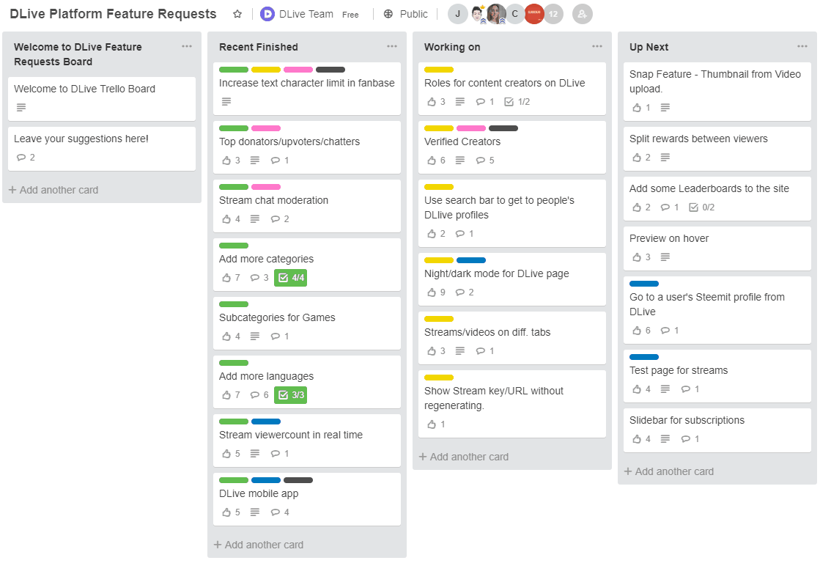Open Recent Finished list actions menu
The image size is (820, 585).
pyautogui.click(x=392, y=47)
